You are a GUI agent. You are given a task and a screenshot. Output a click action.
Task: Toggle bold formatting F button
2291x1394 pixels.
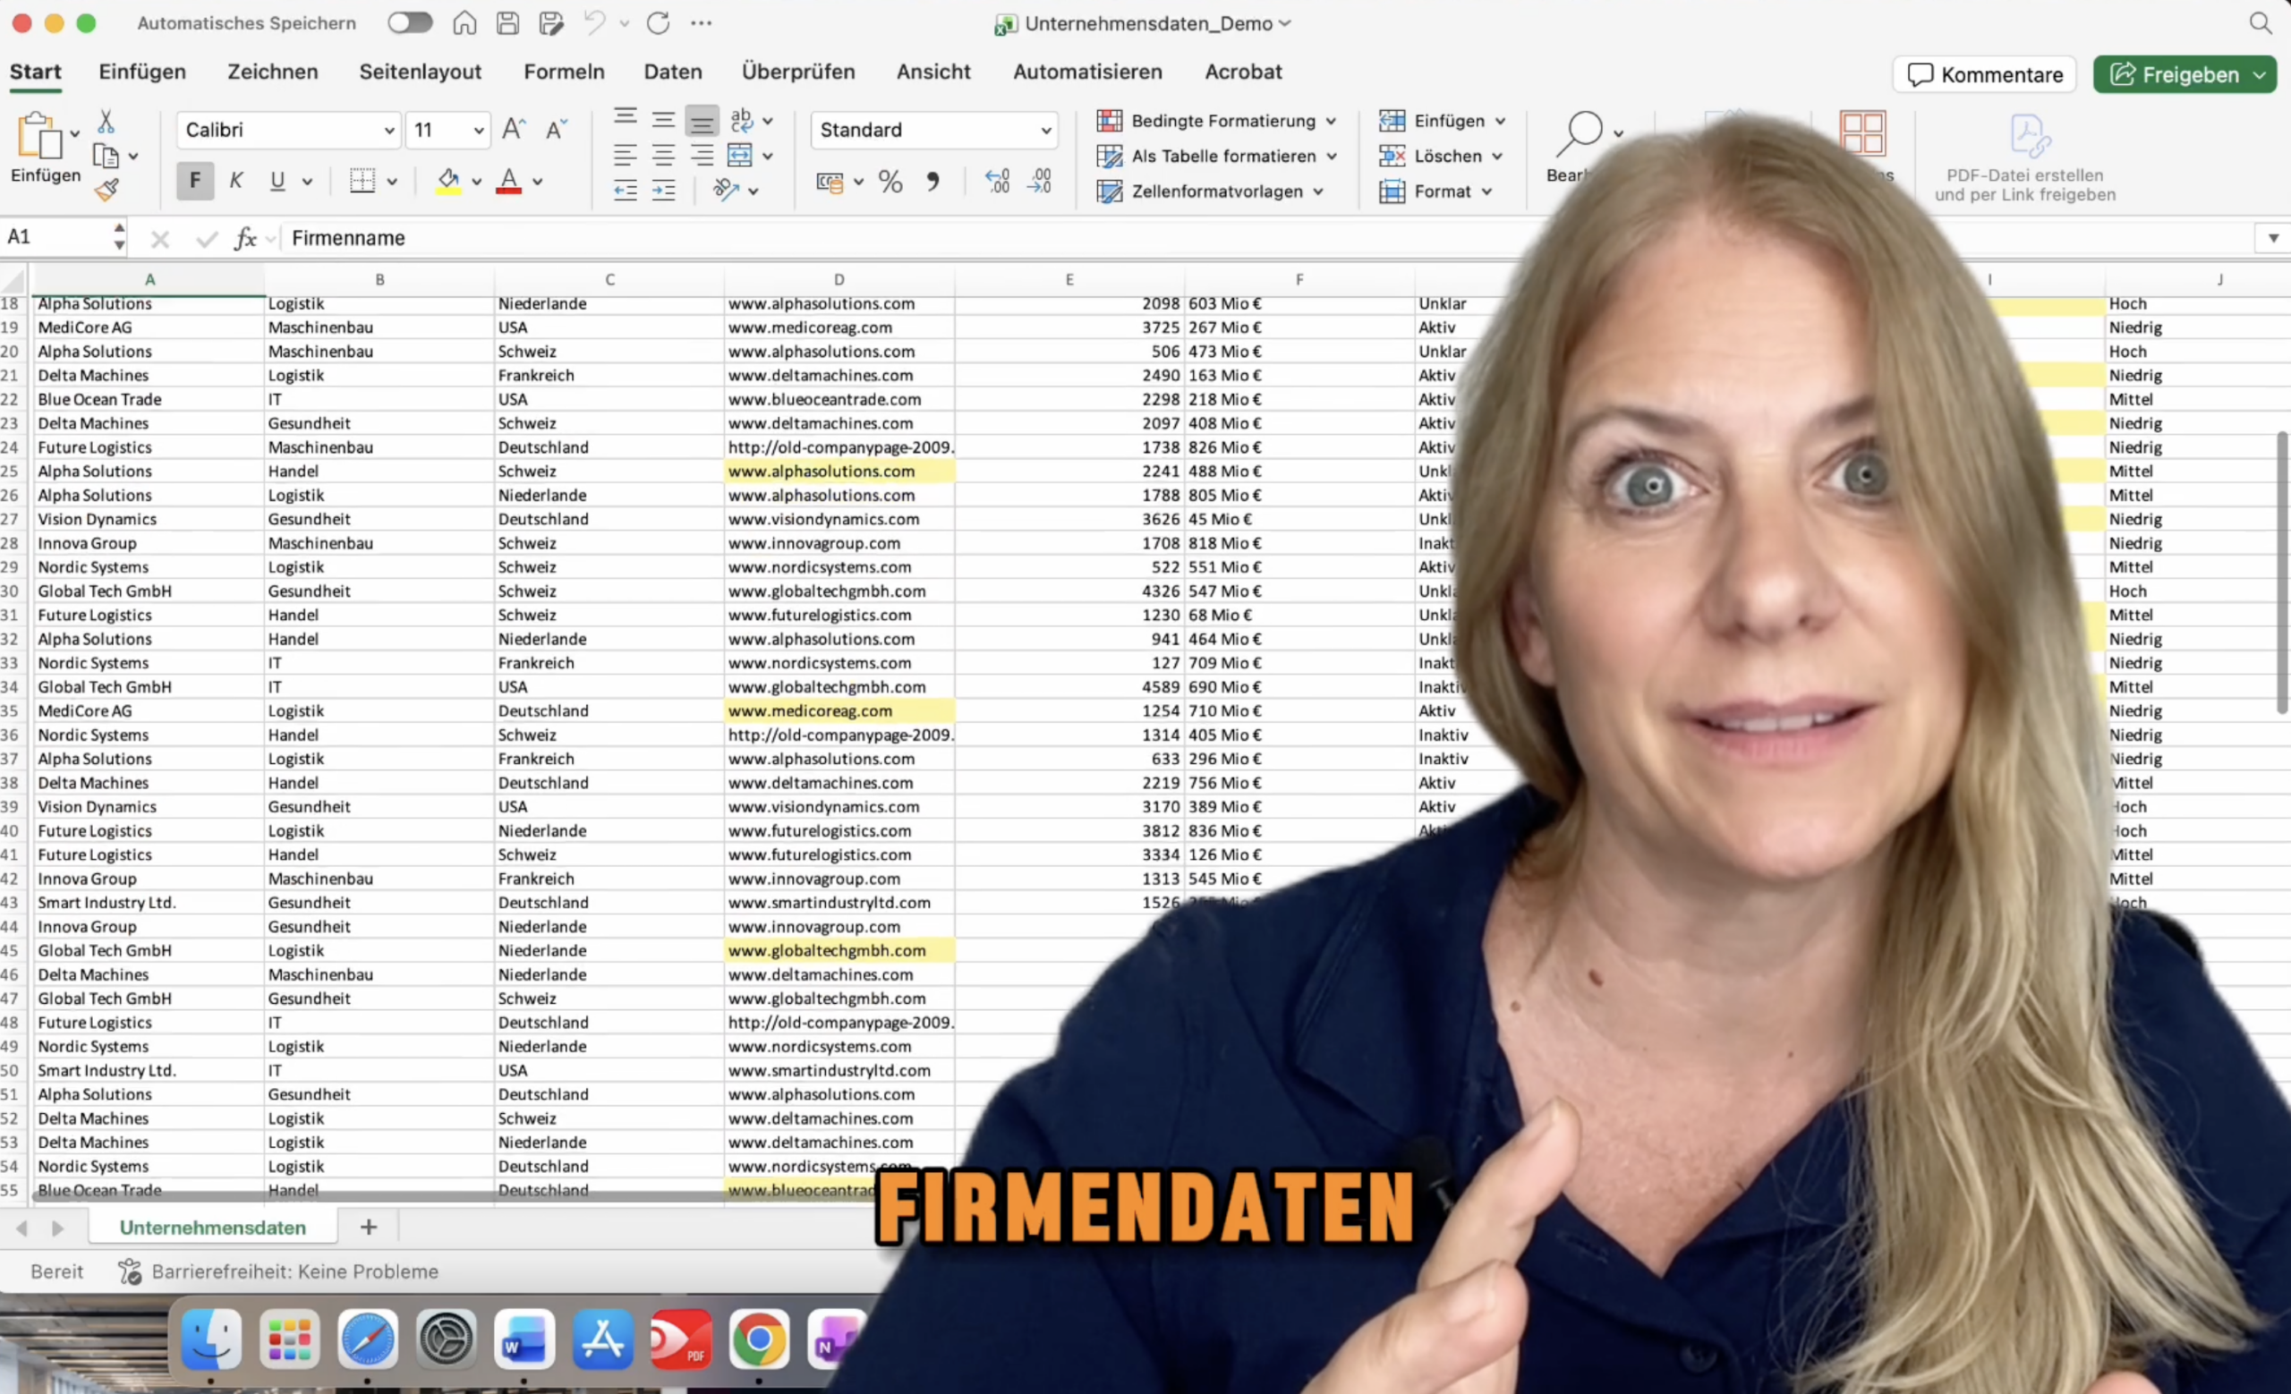(x=194, y=181)
